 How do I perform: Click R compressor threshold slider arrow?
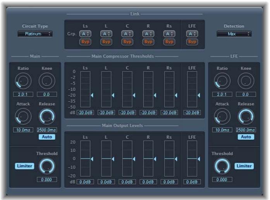[155, 95]
